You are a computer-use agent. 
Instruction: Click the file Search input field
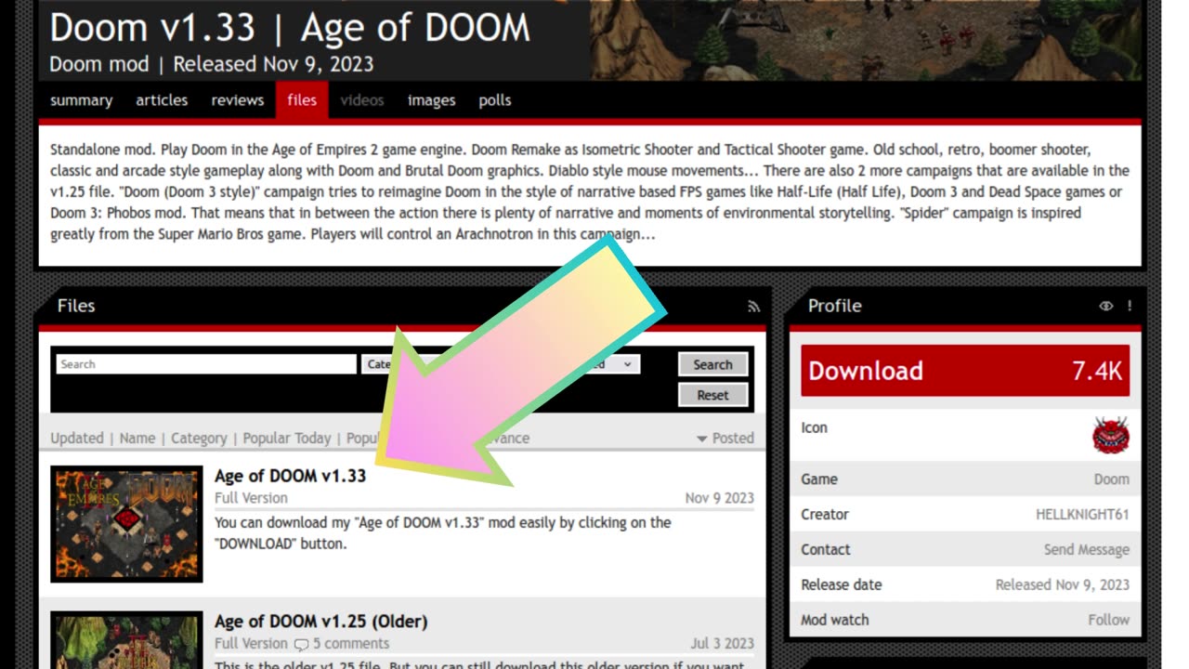[206, 364]
